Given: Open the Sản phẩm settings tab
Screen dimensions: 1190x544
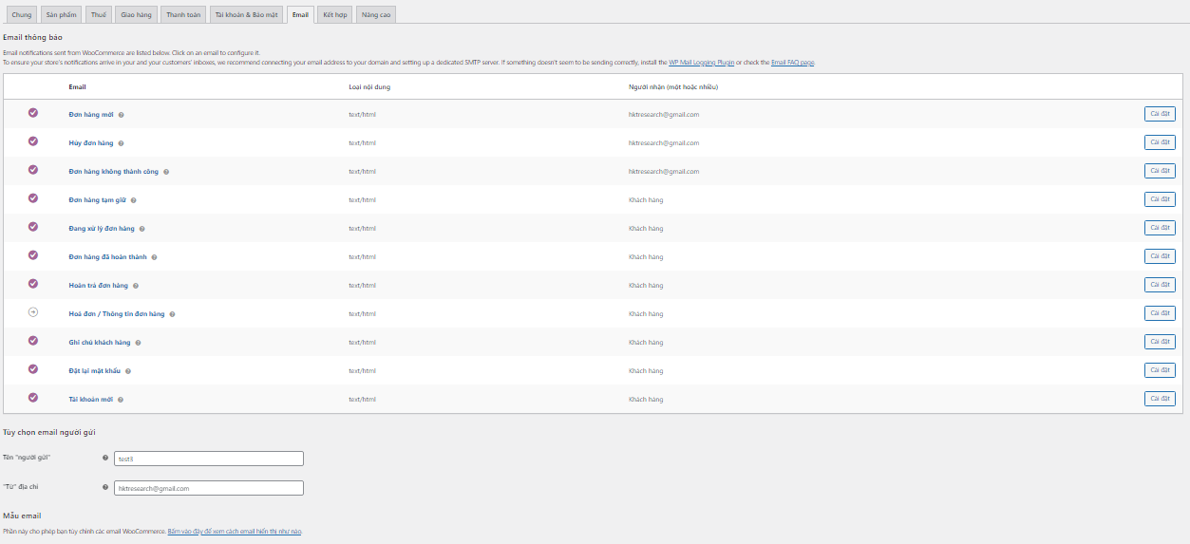Looking at the screenshot, I should point(61,15).
